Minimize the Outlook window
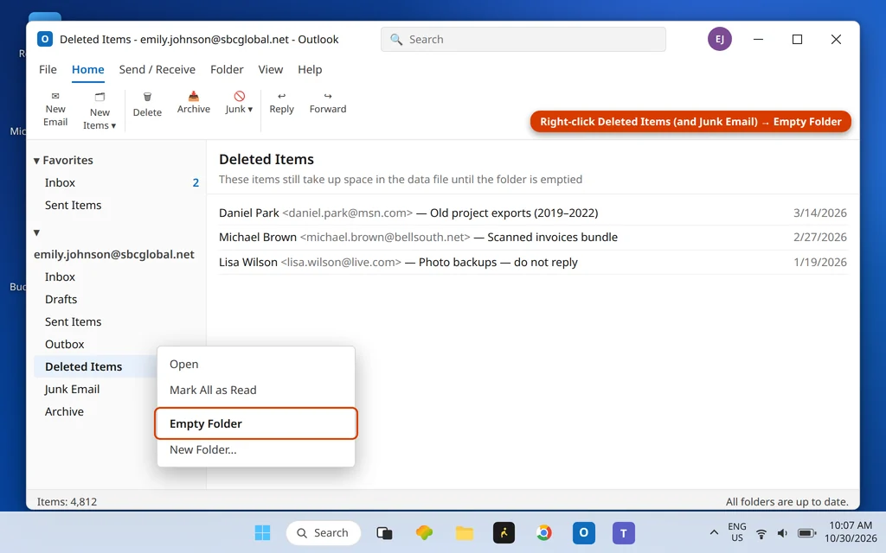Image resolution: width=886 pixels, height=553 pixels. [x=758, y=40]
